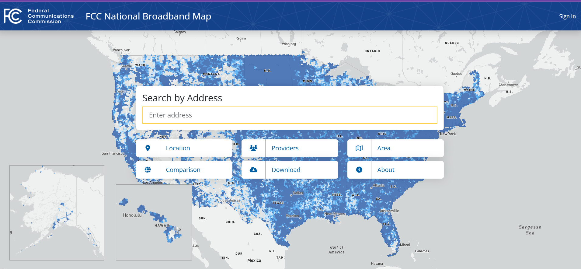Click the TEXAS state label
The height and width of the screenshot is (269, 581).
click(278, 203)
